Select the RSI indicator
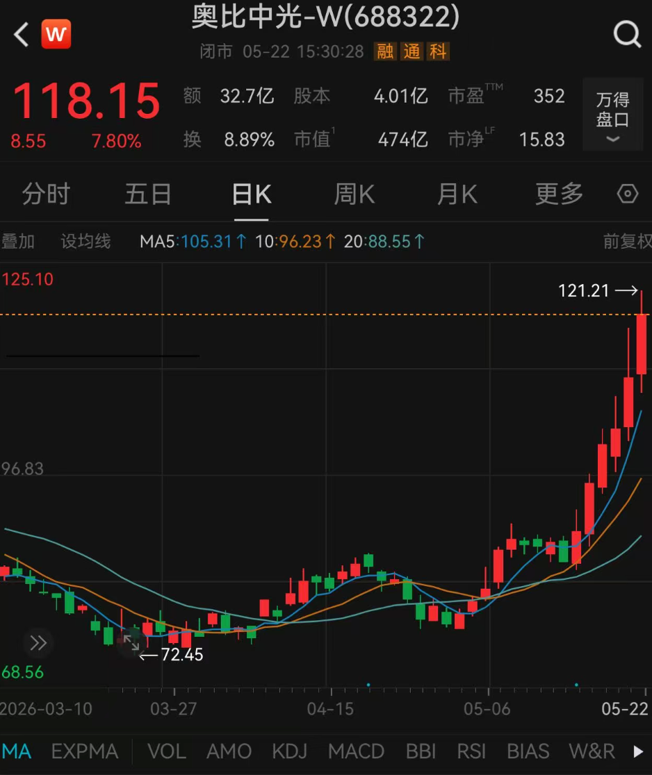This screenshot has height=775, width=652. 471,751
